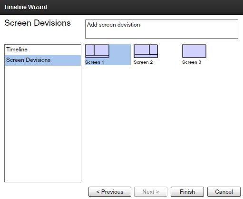Image resolution: width=243 pixels, height=199 pixels.
Task: Select the Screen 1 layout icon
Action: [x=97, y=51]
